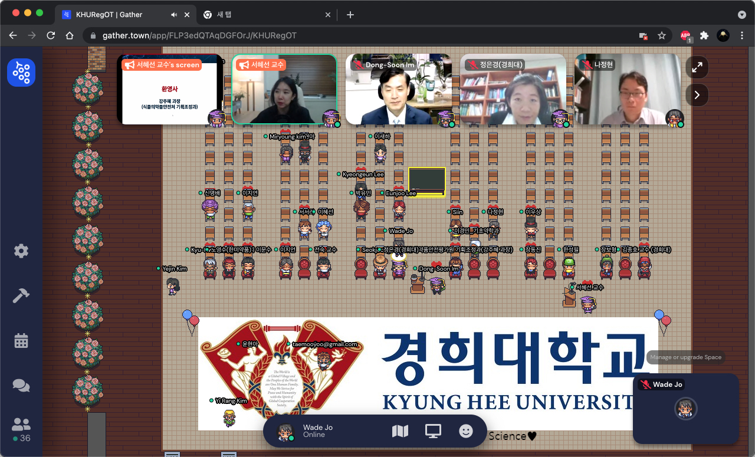The width and height of the screenshot is (755, 457).
Task: Open the Calendar panel in sidebar
Action: pos(21,340)
